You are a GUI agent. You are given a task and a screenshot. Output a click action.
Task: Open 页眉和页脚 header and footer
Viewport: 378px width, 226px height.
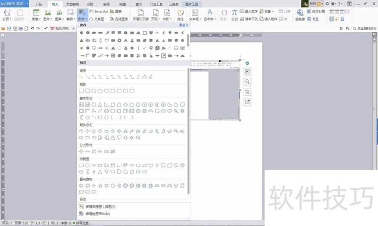pyautogui.click(x=140, y=15)
